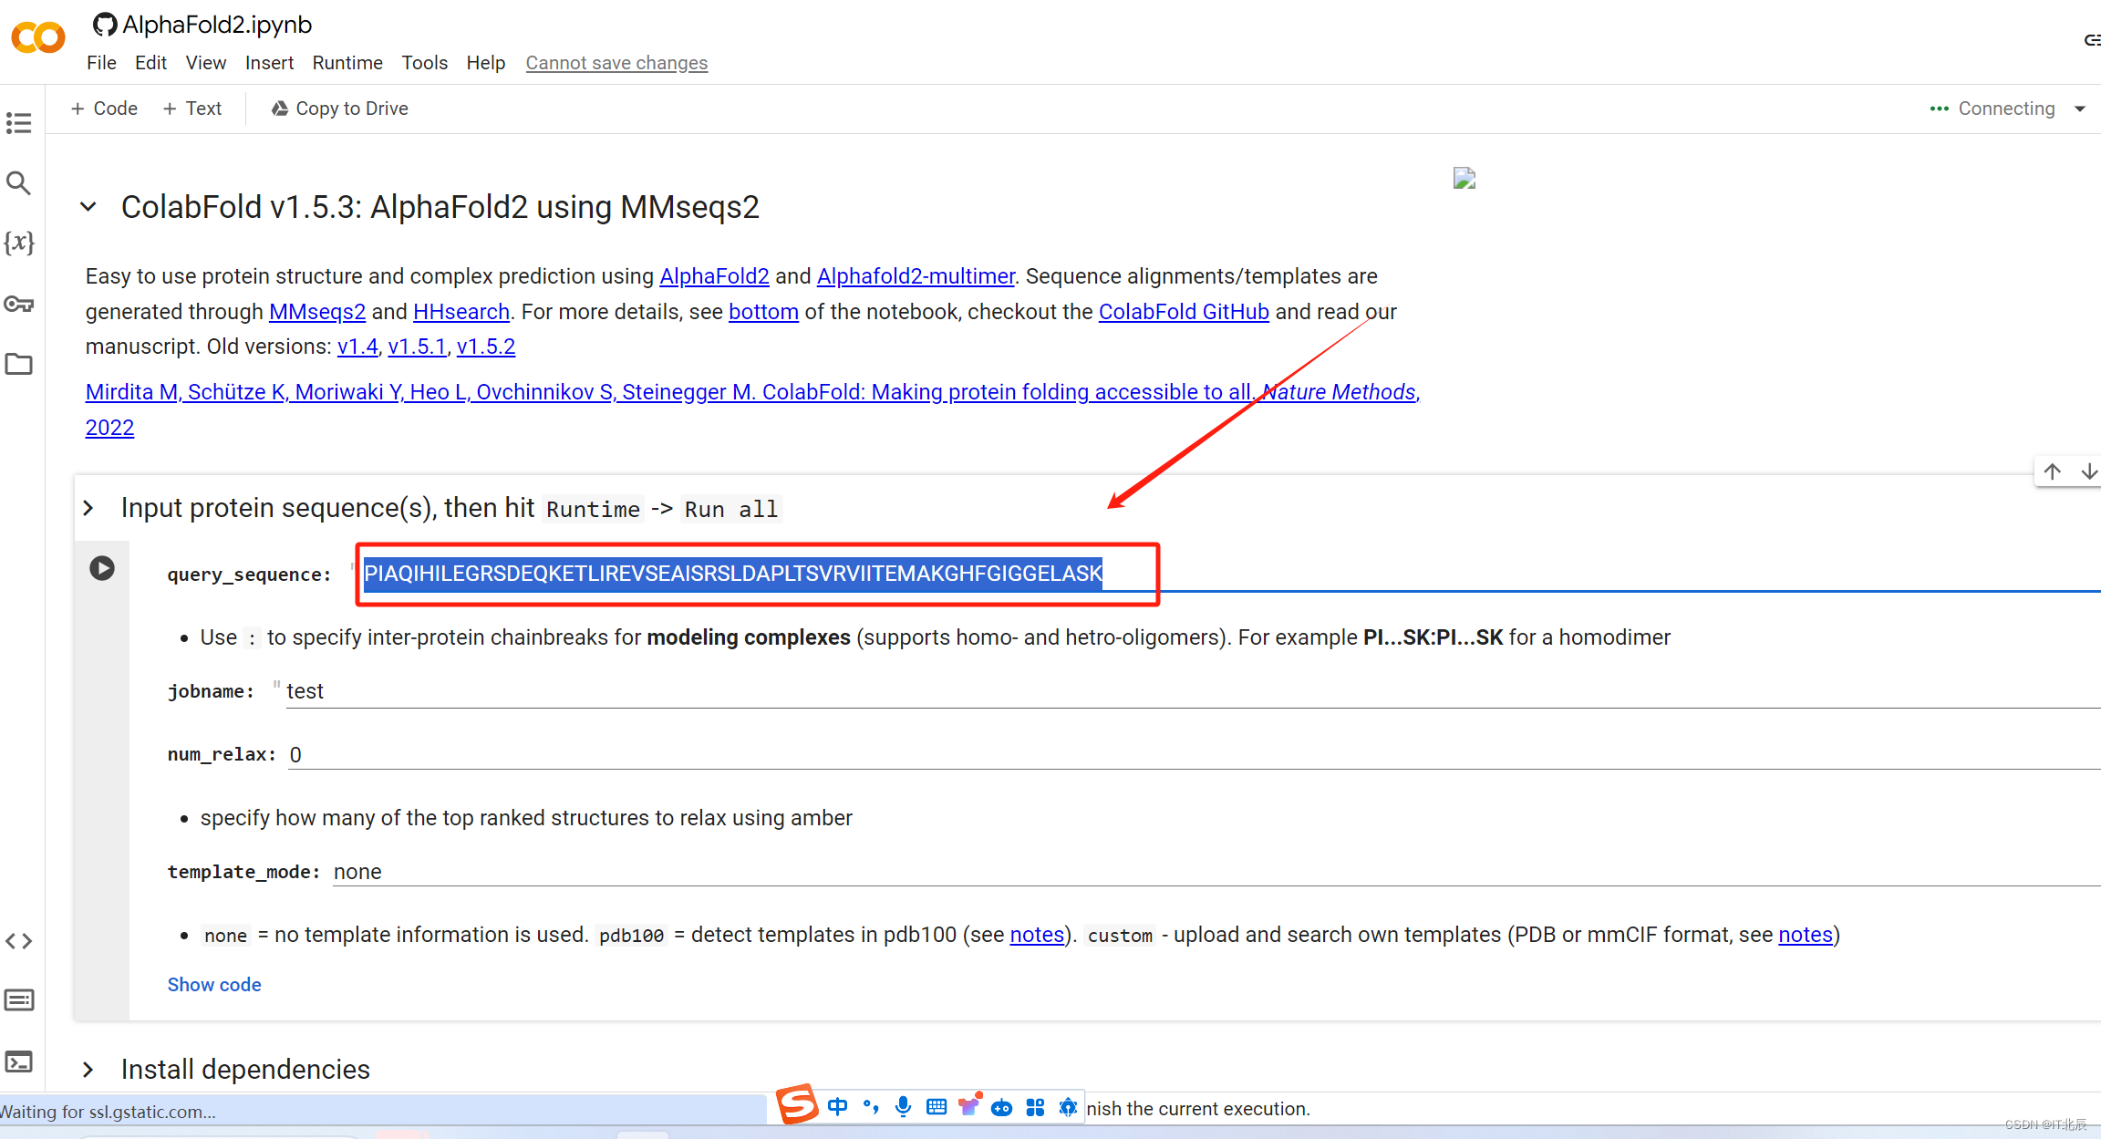This screenshot has height=1139, width=2101.
Task: Click the Connecting status dropdown arrow
Action: coord(2081,108)
